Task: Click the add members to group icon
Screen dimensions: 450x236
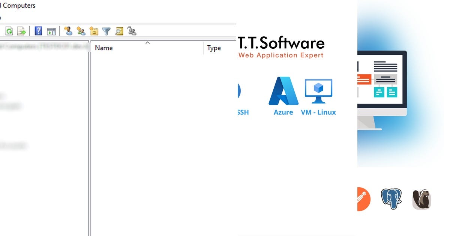Action: (131, 31)
